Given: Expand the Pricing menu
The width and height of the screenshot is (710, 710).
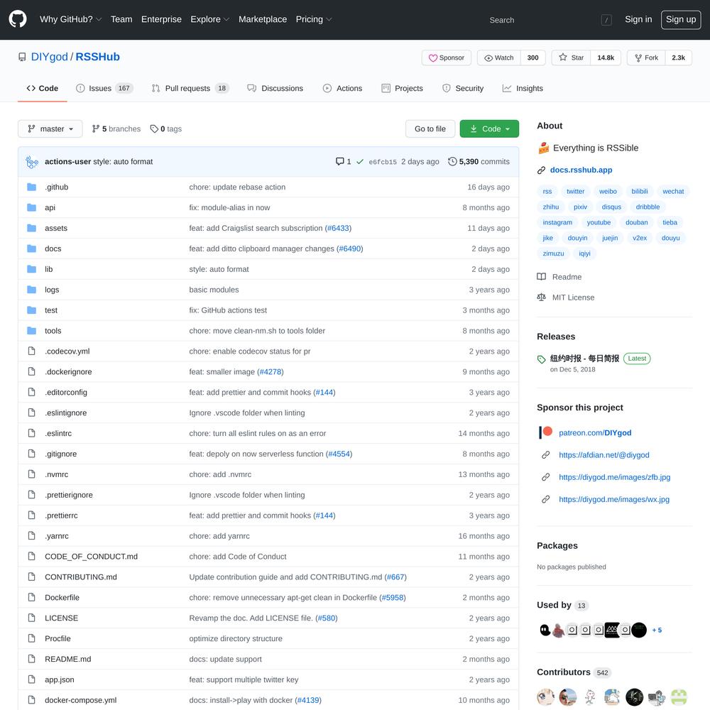Looking at the screenshot, I should tap(314, 19).
